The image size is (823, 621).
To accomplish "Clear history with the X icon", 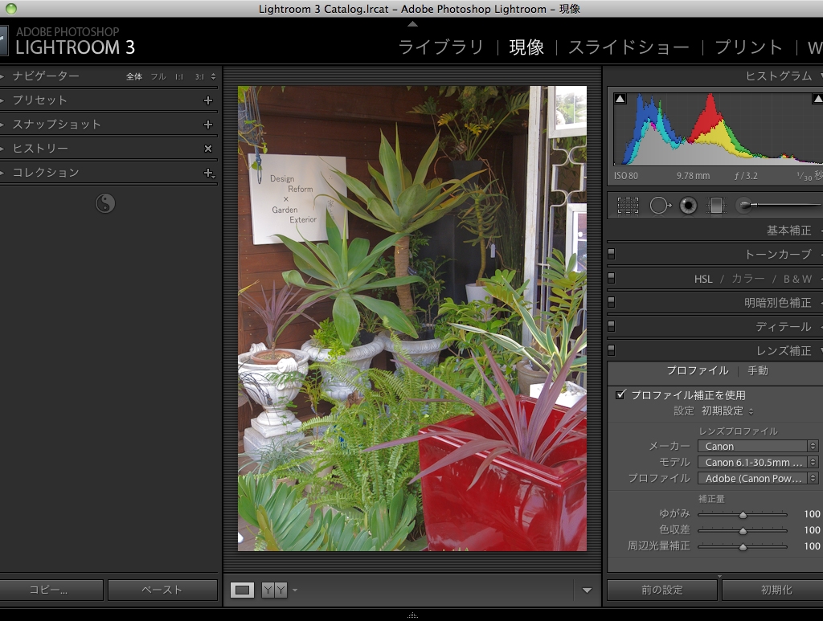I will 208,149.
